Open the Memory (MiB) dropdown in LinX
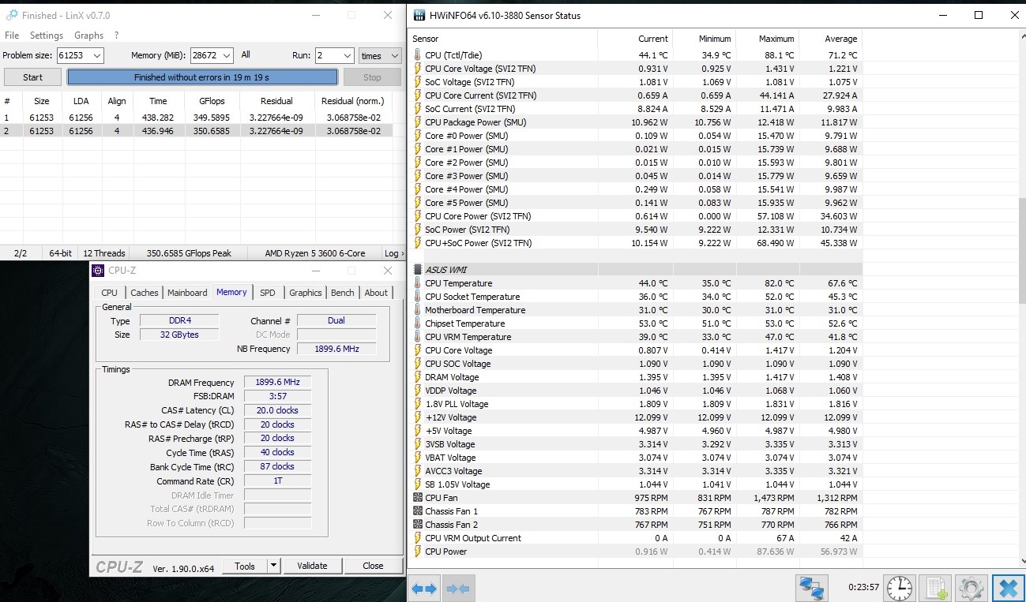This screenshot has width=1026, height=602. pos(227,55)
